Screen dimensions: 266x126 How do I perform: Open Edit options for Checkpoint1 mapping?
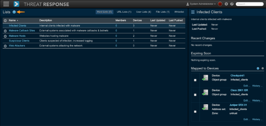(x=247, y=86)
